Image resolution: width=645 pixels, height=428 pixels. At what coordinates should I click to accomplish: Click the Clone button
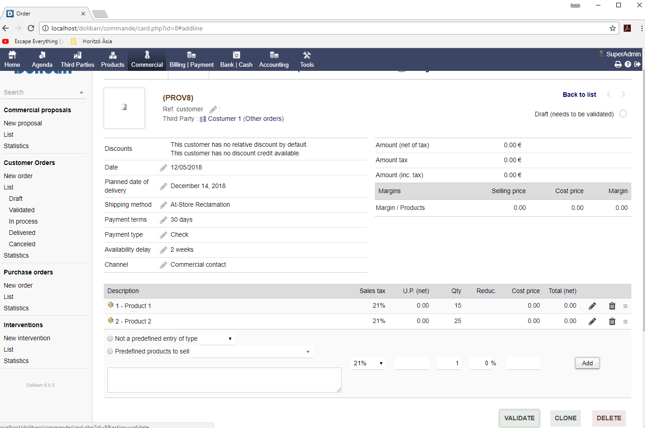click(565, 418)
